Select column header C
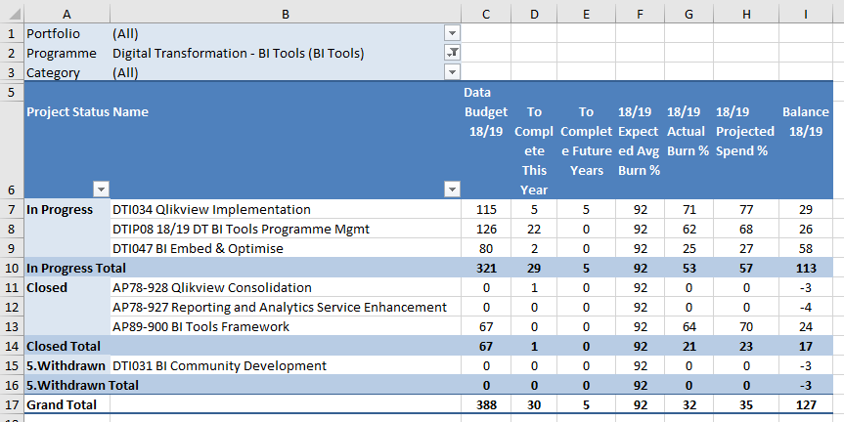The height and width of the screenshot is (422, 844). click(485, 13)
